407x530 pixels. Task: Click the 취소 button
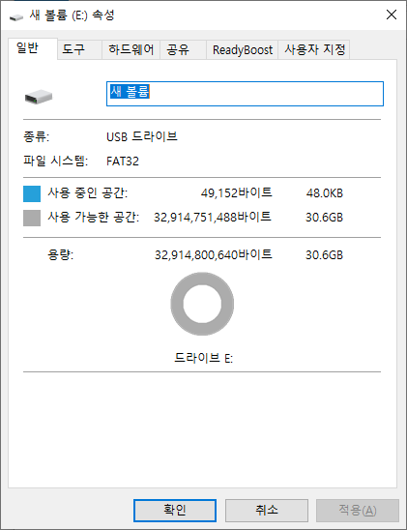267,510
